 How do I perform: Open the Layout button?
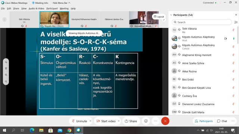click(x=159, y=16)
